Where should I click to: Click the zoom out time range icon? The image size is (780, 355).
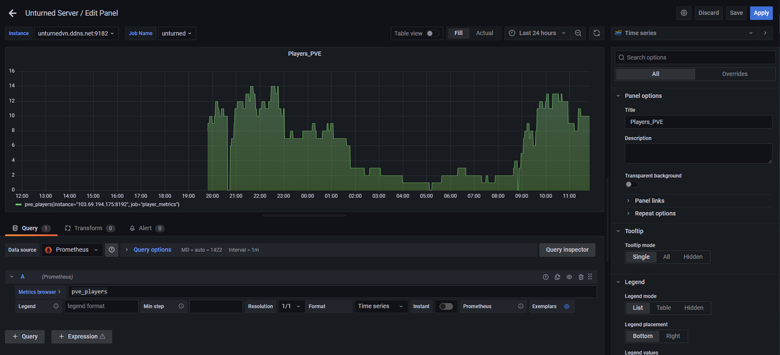[x=578, y=33]
